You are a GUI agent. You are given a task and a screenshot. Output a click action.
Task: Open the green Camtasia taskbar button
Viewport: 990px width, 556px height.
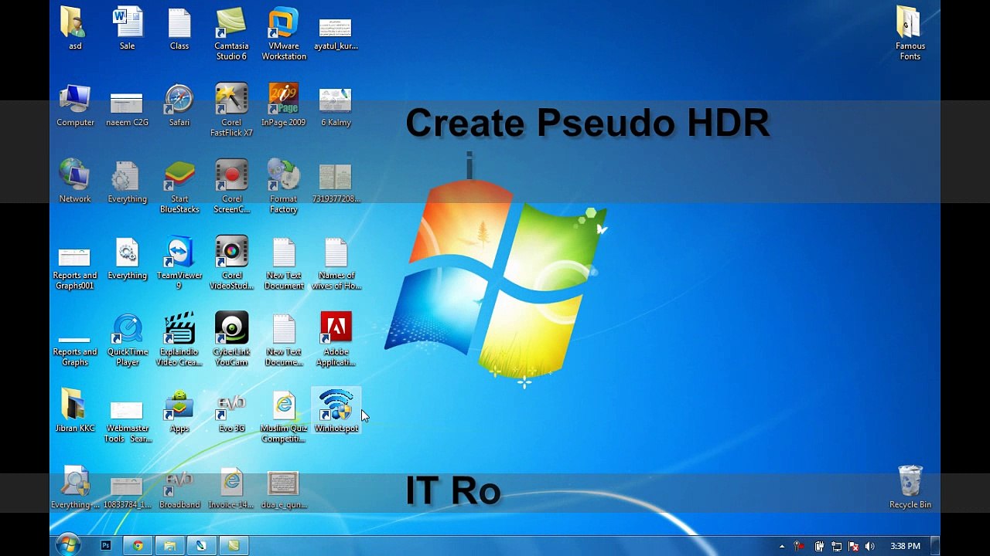[x=233, y=545]
